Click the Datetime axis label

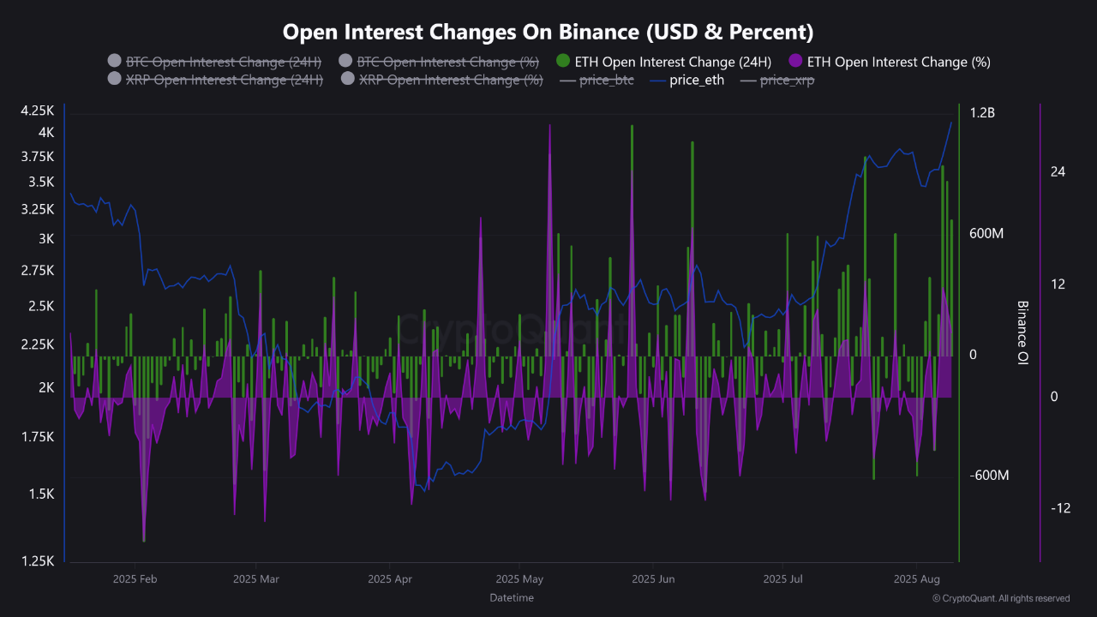click(x=512, y=597)
